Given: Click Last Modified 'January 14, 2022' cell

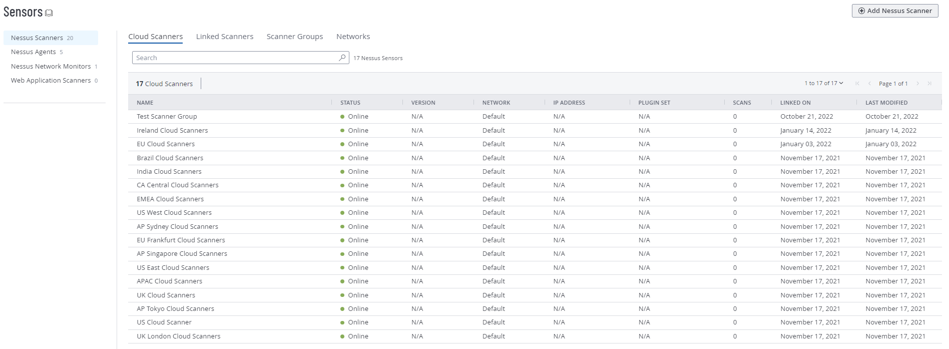Looking at the screenshot, I should pyautogui.click(x=891, y=130).
